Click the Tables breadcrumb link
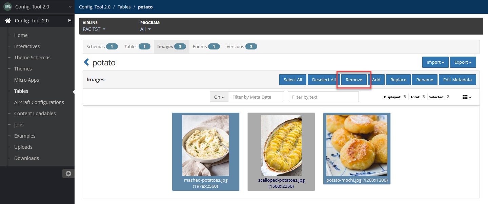488x204 pixels. tap(124, 7)
